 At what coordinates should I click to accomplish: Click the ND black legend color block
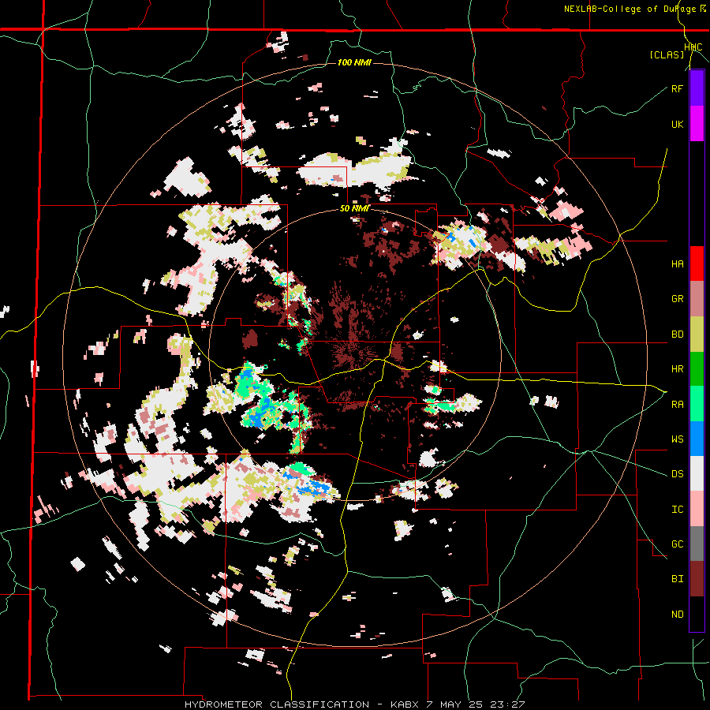pos(697,614)
